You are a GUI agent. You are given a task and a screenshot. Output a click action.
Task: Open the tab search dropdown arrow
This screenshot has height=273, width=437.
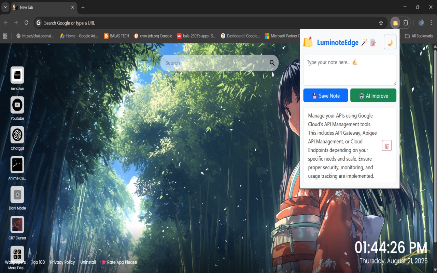pos(5,7)
